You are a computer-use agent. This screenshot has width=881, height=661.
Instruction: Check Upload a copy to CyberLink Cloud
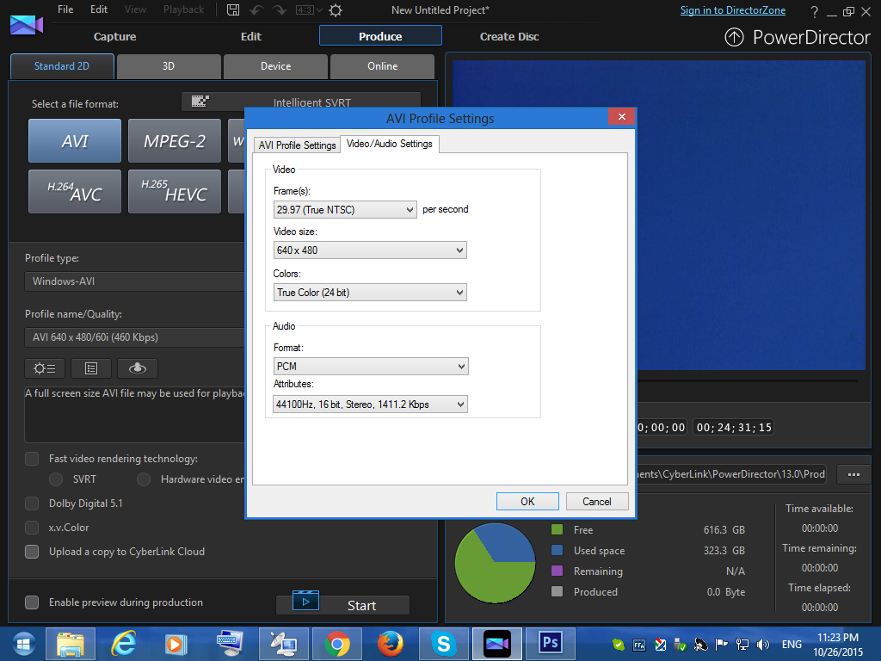[32, 552]
